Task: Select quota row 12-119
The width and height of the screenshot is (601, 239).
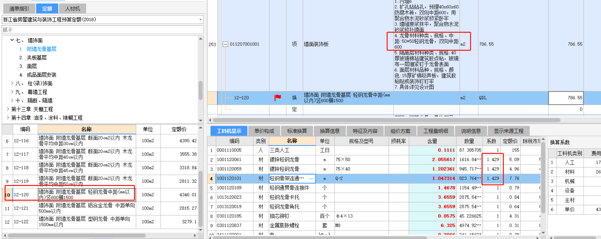Action: click(x=100, y=181)
